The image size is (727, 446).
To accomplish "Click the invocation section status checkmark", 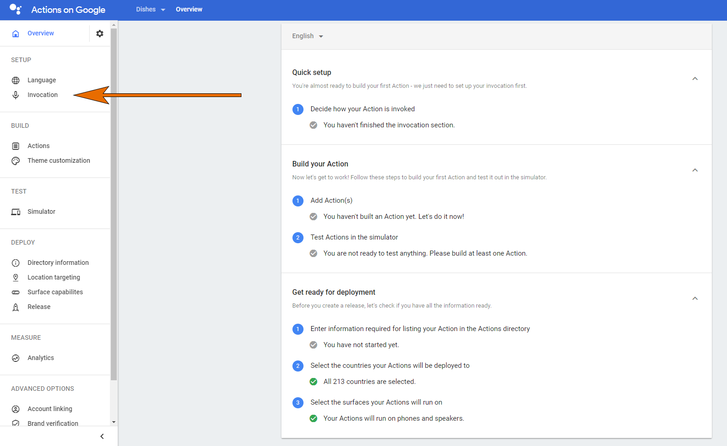I will click(x=314, y=125).
